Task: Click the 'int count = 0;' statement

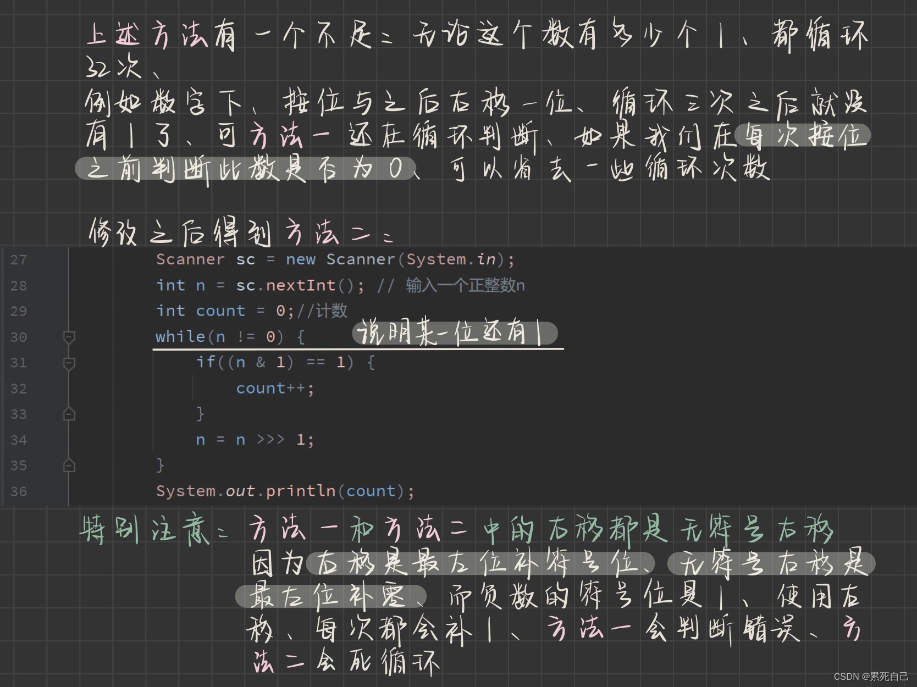Action: [225, 311]
